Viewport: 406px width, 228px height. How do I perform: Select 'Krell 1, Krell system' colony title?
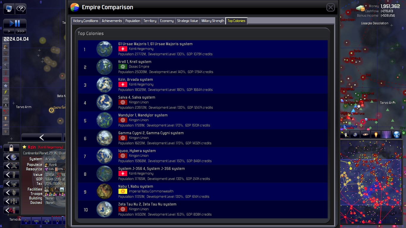135,62
